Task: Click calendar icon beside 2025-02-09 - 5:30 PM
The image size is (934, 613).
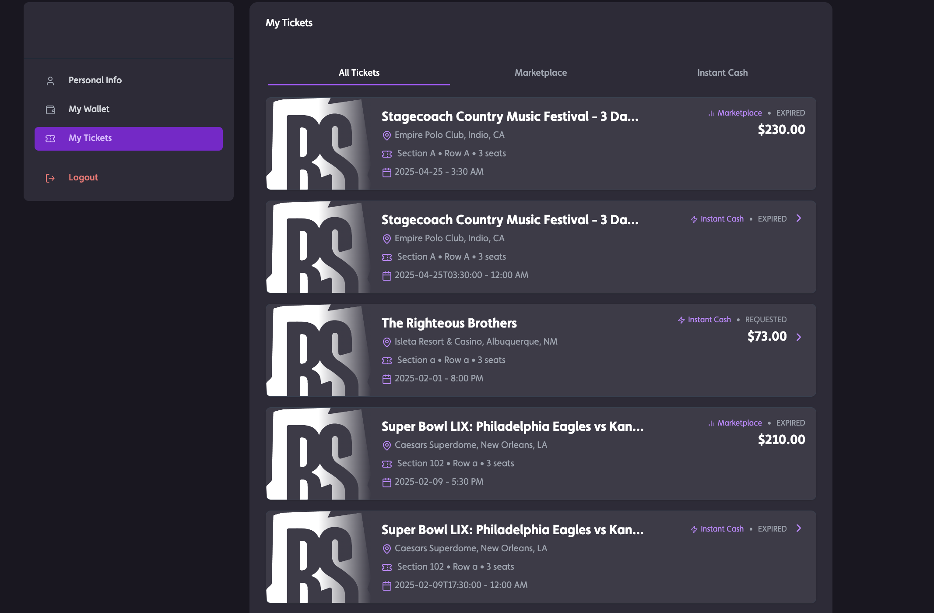Action: tap(386, 482)
